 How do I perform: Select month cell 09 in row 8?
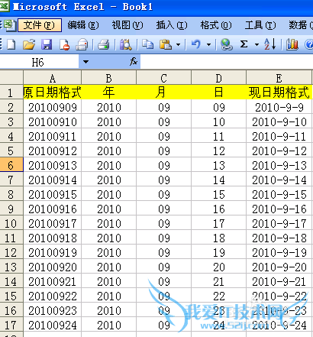click(164, 194)
